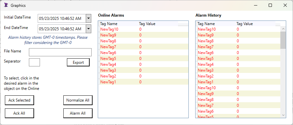Click NewTag10 value 0 in Online Alarms

[x=140, y=29]
